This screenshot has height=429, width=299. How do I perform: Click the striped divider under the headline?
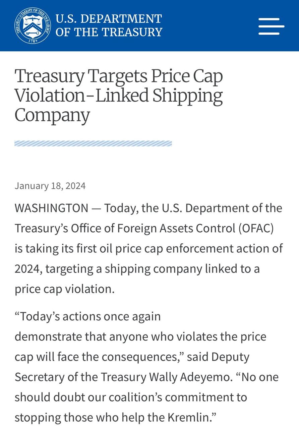pyautogui.click(x=93, y=144)
